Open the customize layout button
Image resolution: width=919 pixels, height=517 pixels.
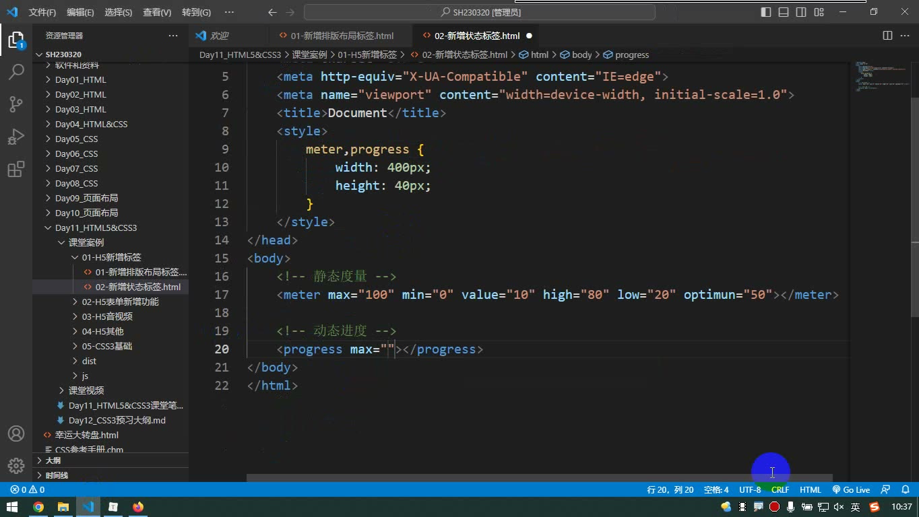(819, 12)
